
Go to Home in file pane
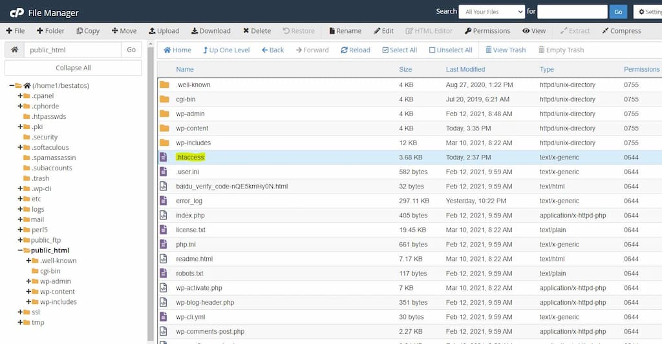(177, 50)
